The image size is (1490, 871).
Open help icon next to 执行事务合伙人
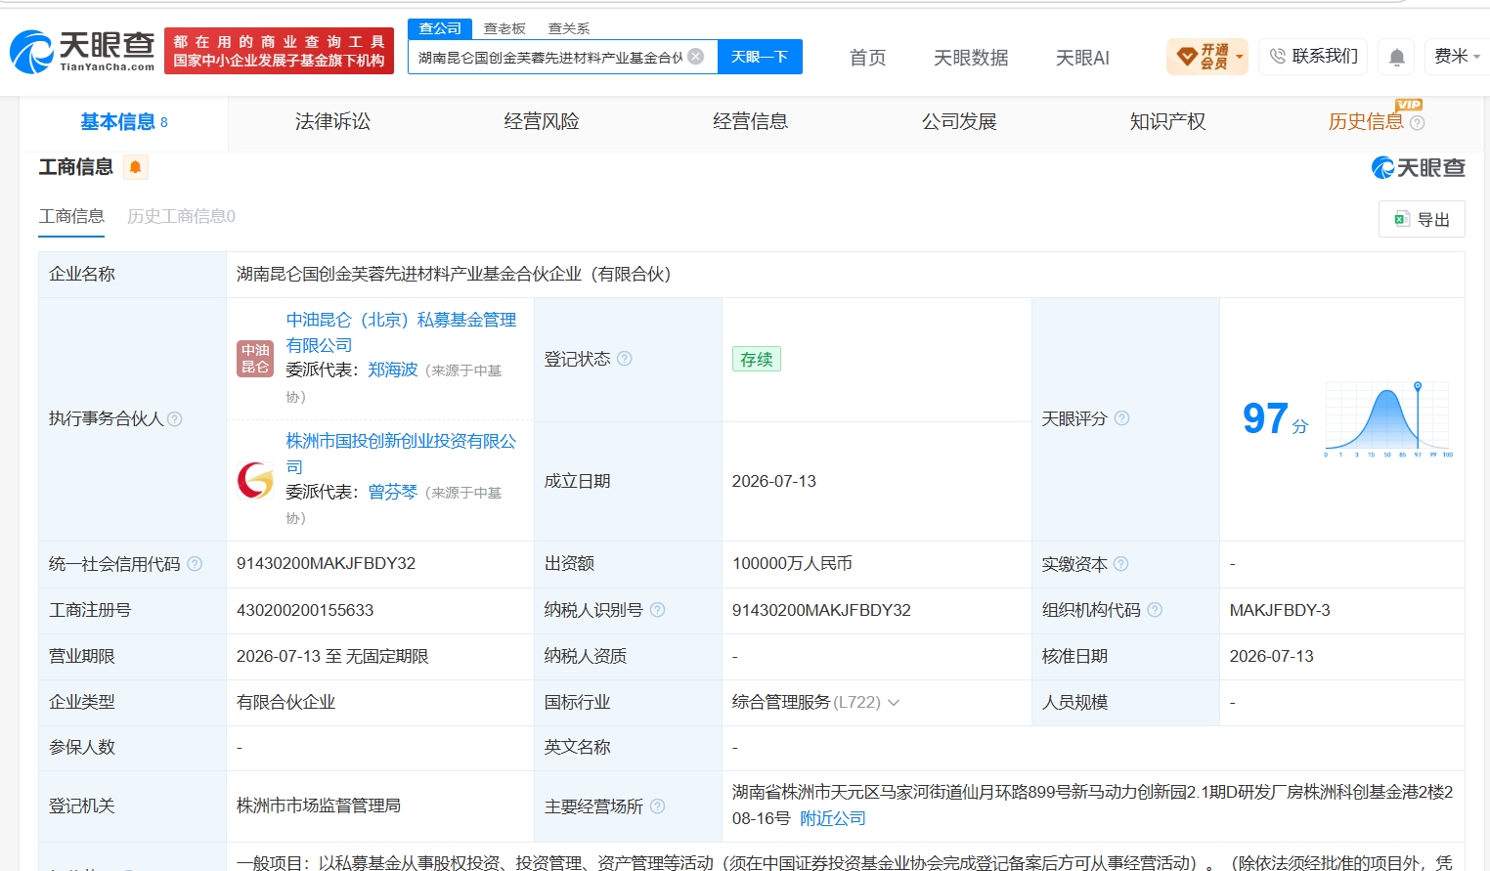click(x=175, y=418)
